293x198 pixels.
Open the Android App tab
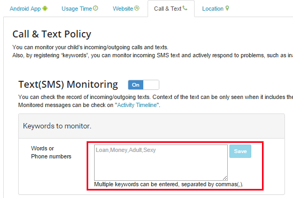(x=29, y=9)
